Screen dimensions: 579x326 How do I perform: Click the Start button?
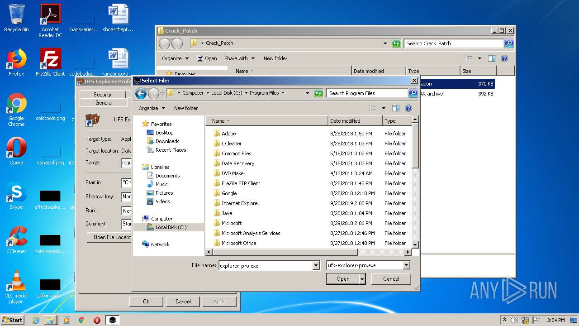[12, 320]
